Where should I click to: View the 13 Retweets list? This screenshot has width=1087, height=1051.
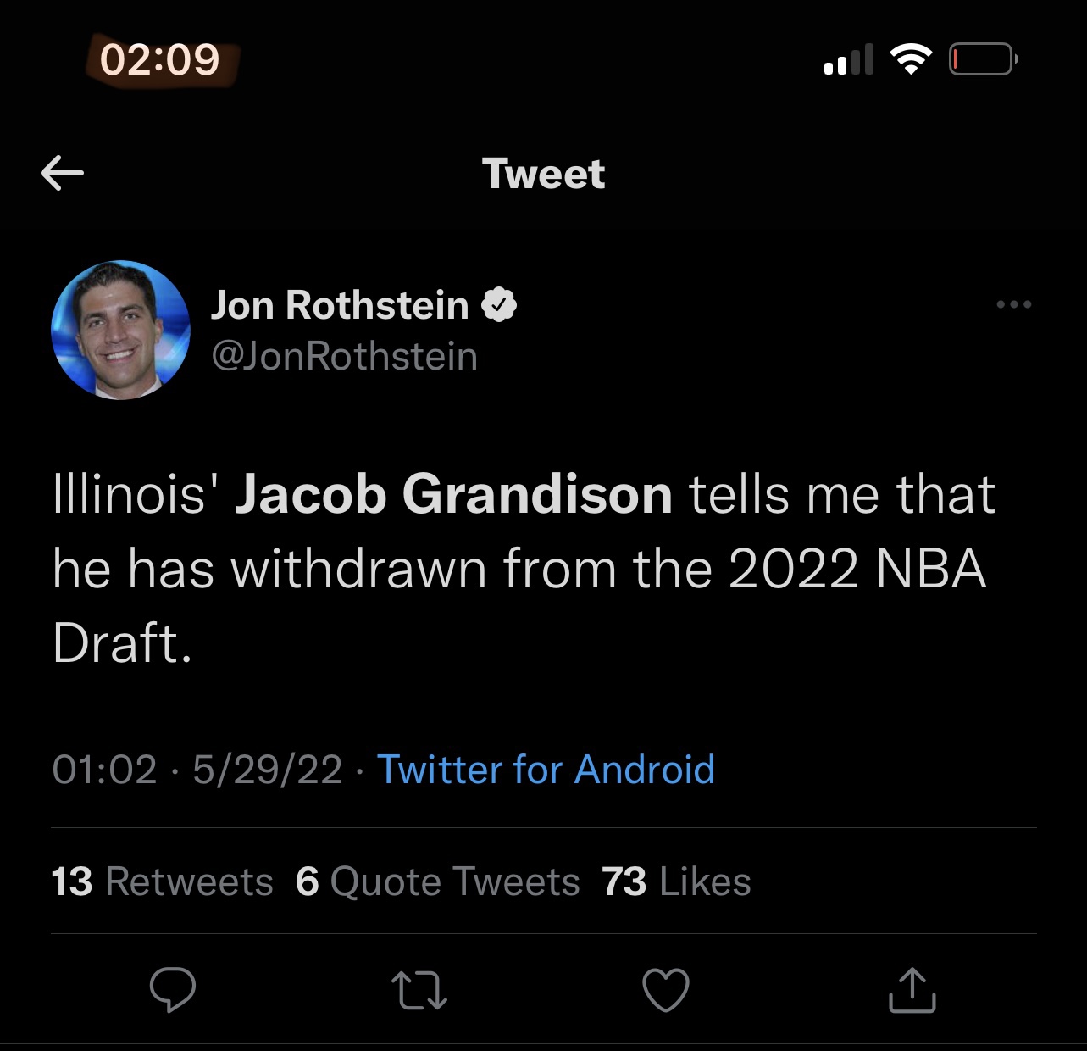pos(162,881)
